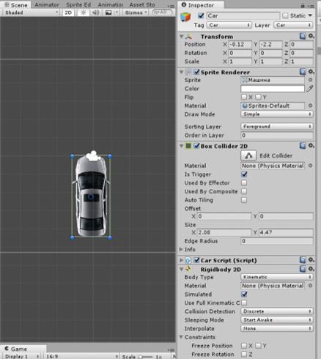The image size is (321, 359).
Task: Toggle scene audio speaker icon
Action: (95, 12)
